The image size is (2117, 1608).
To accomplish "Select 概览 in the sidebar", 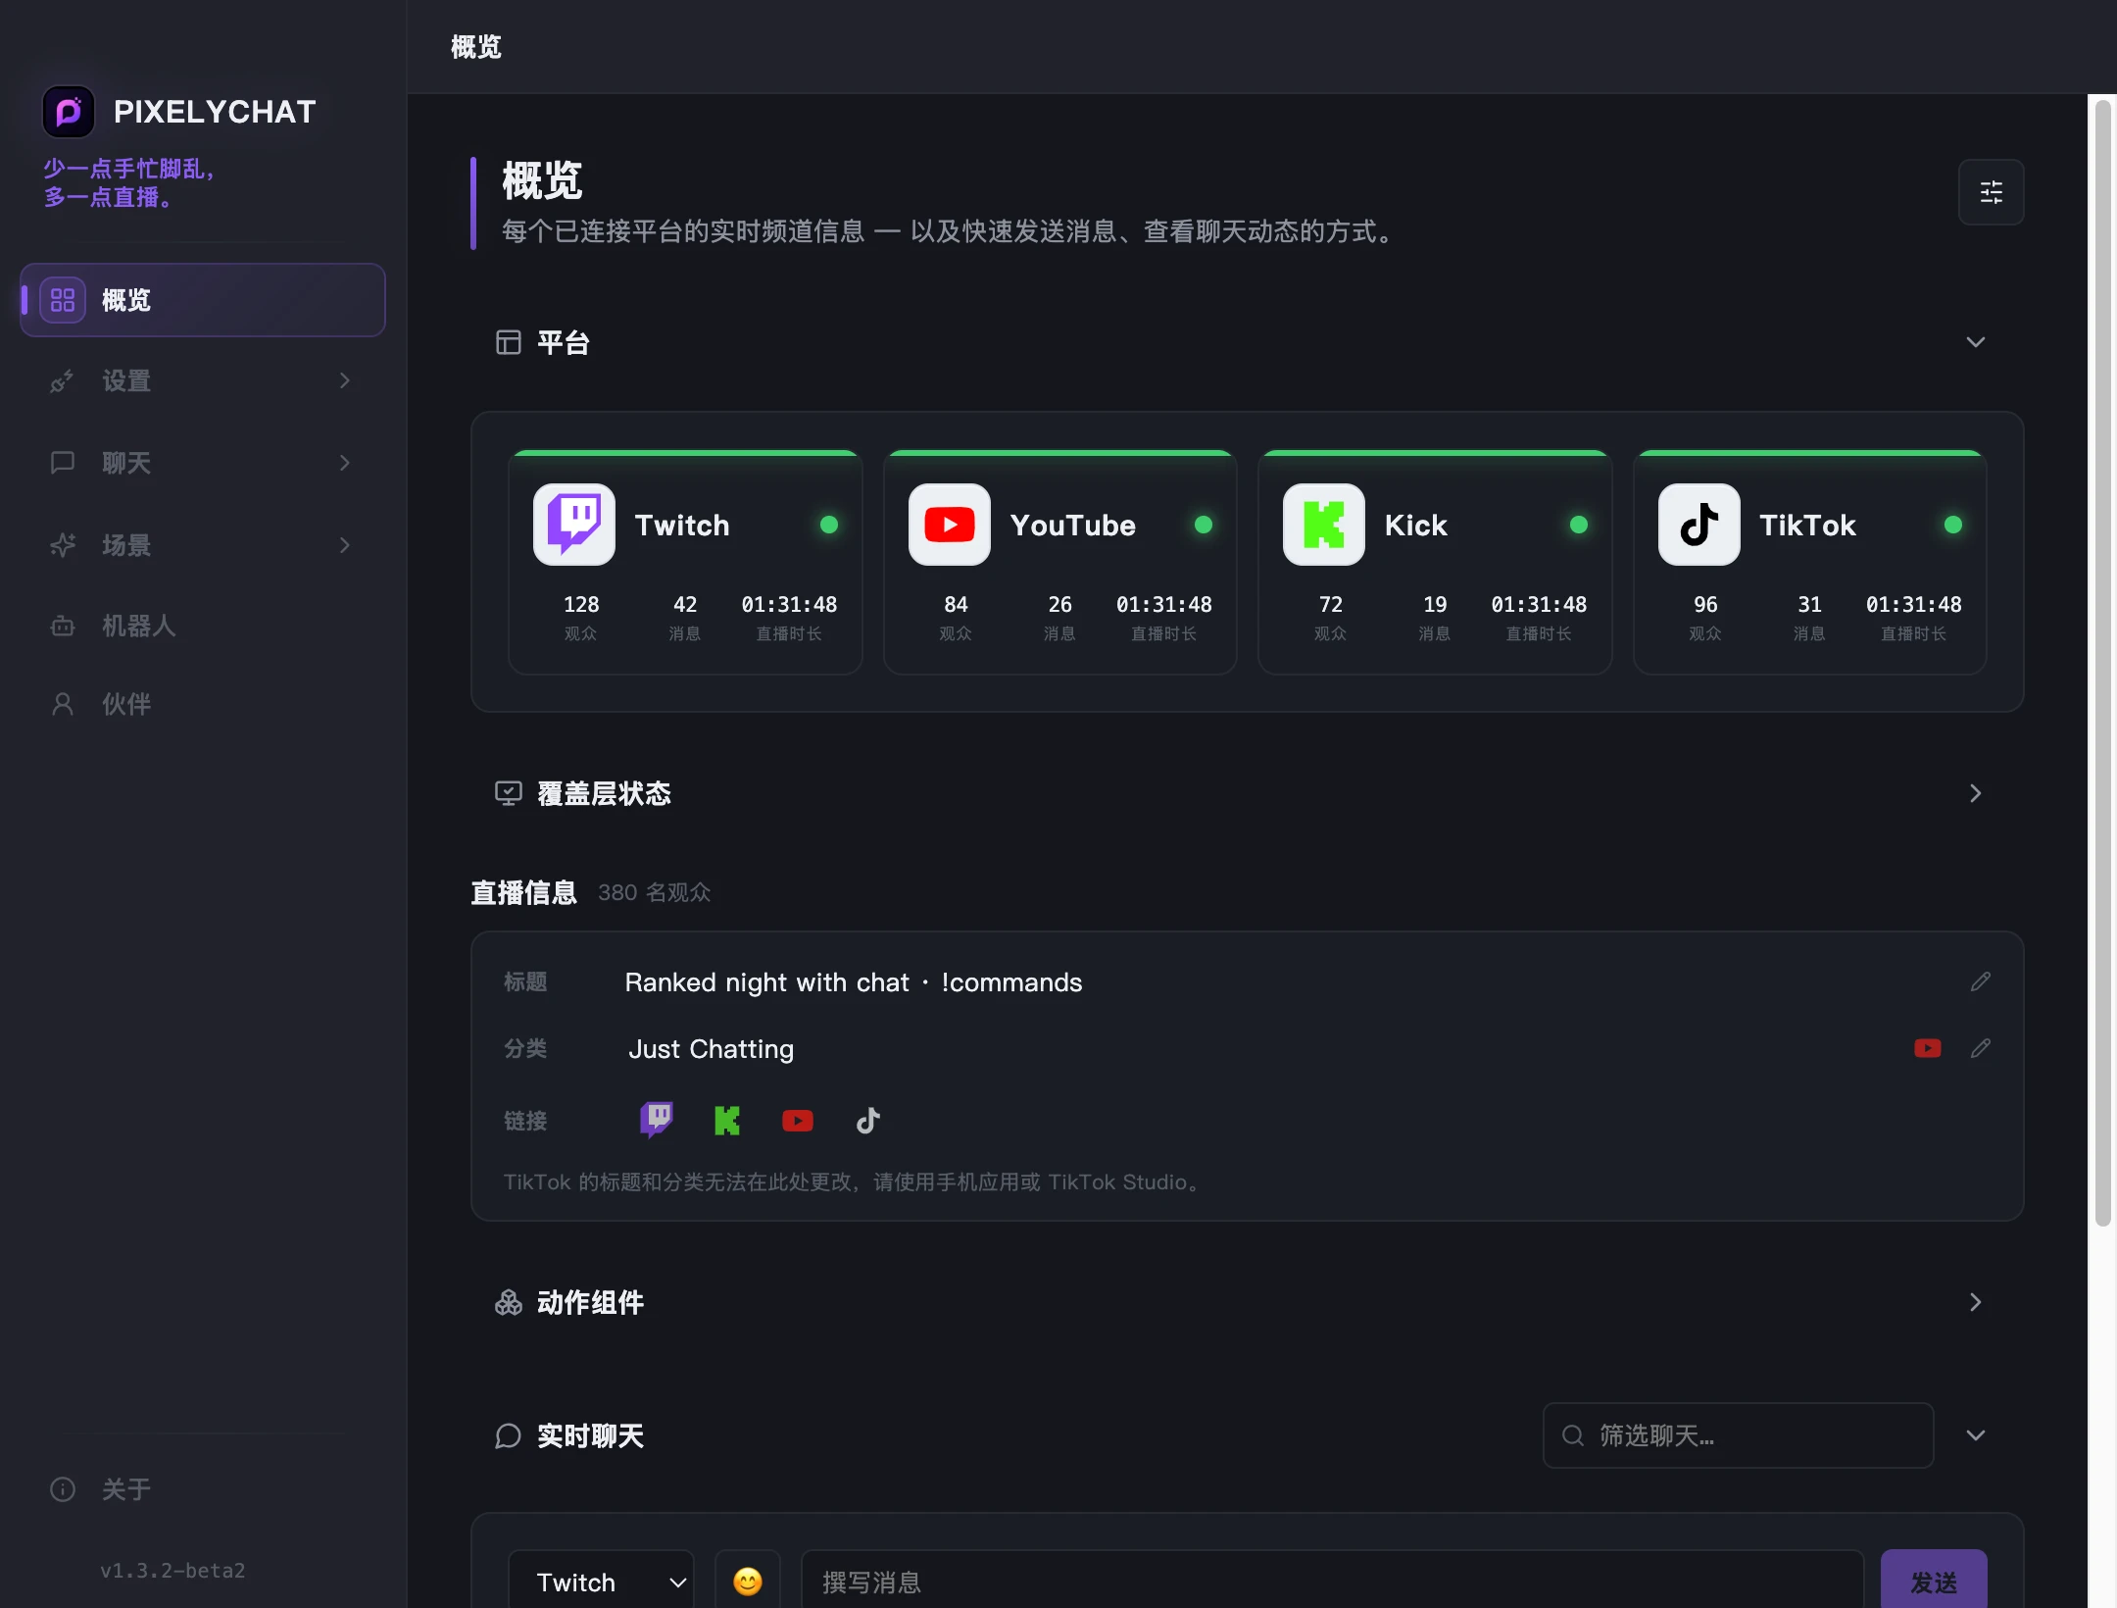I will click(x=203, y=300).
